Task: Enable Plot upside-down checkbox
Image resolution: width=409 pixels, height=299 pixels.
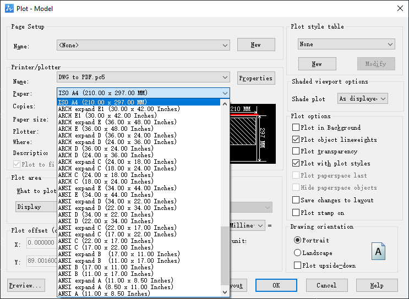Action: coord(297,265)
